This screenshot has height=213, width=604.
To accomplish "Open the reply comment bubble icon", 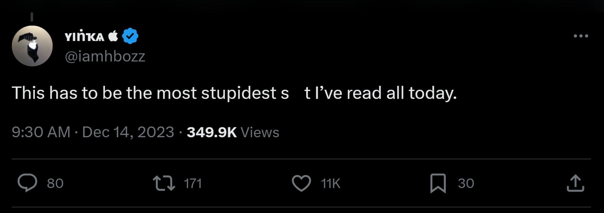I will [x=27, y=183].
